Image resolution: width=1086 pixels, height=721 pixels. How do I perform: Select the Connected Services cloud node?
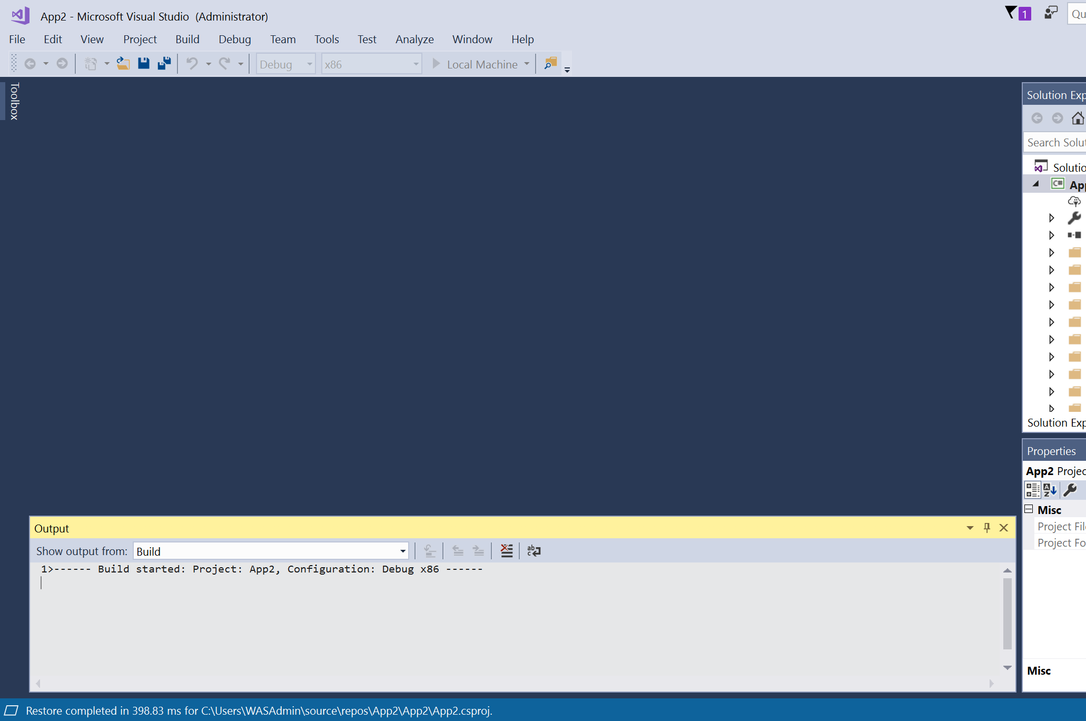pos(1074,201)
